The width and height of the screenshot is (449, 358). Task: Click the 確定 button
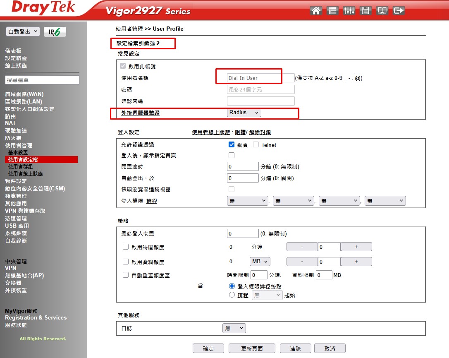(x=208, y=348)
